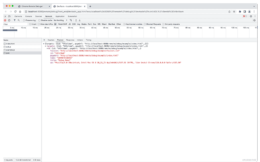260x162 pixels.
Task: Open the Network panel settings gear
Action: 254,20
